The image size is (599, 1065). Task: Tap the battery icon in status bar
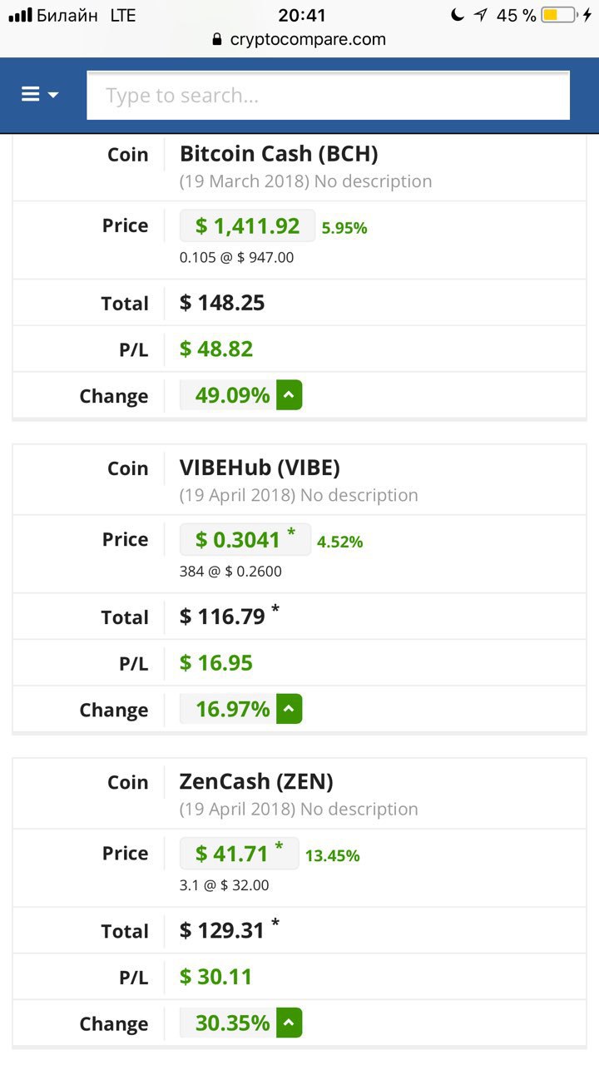click(x=559, y=15)
